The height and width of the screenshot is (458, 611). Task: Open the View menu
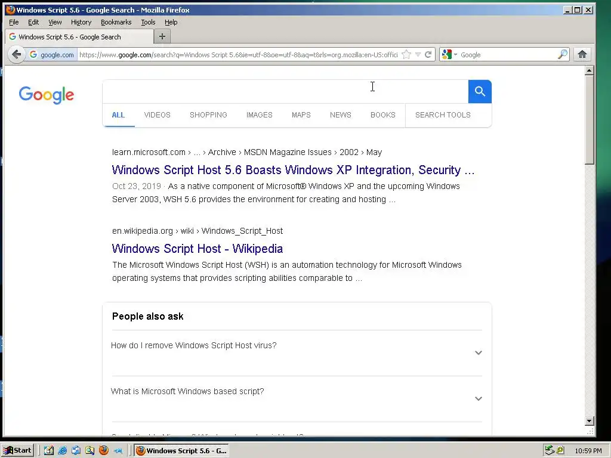point(55,22)
